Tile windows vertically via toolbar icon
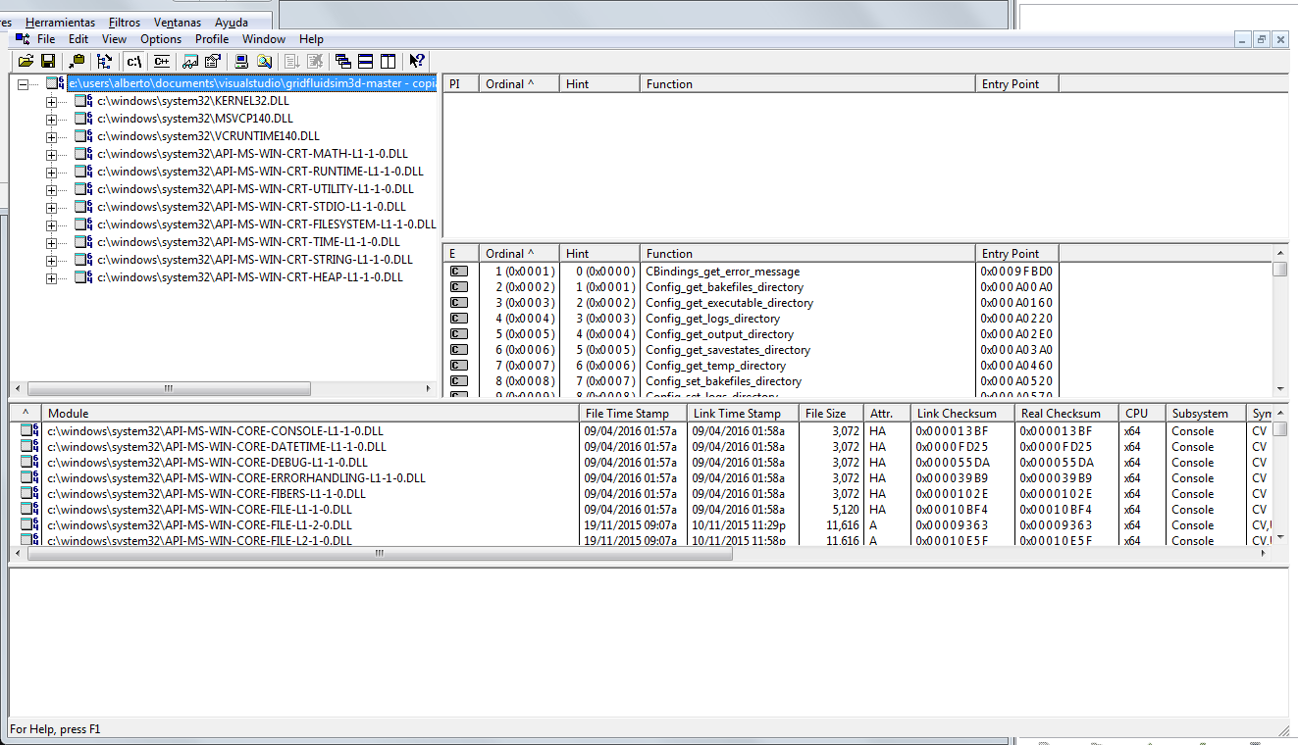Image resolution: width=1298 pixels, height=745 pixels. click(x=388, y=61)
